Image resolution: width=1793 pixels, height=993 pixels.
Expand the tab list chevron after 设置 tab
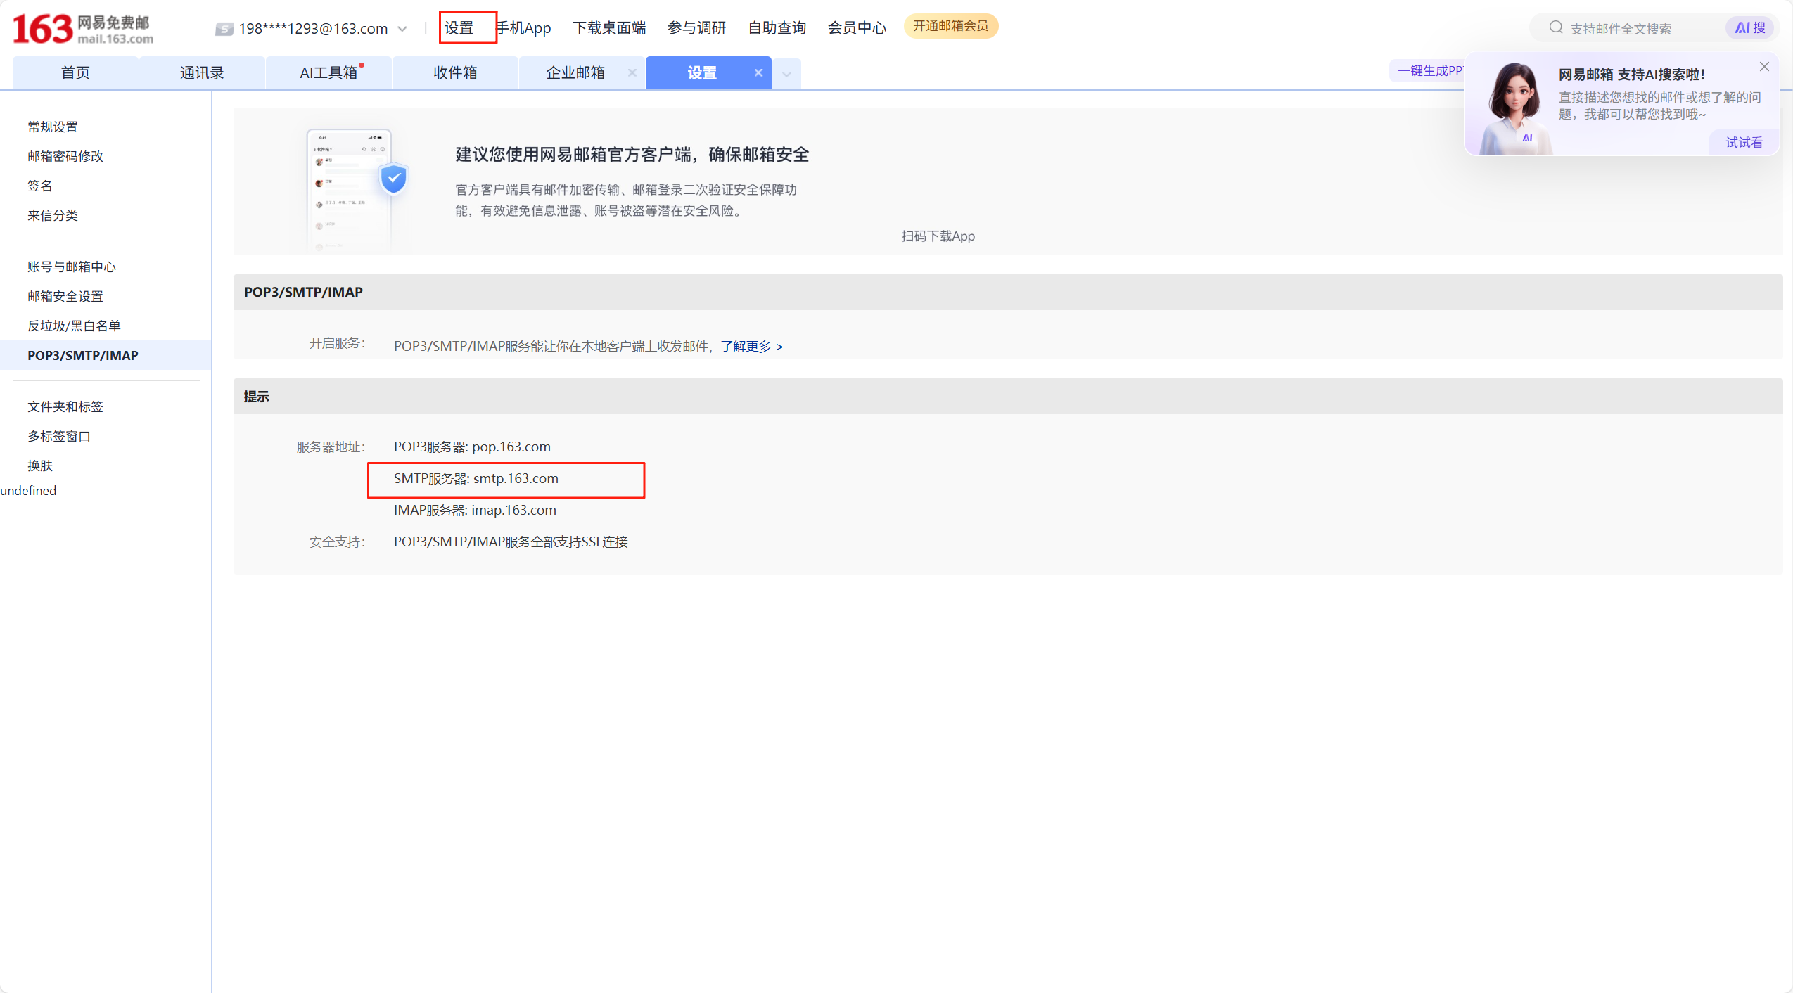786,73
